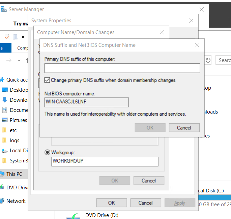Click the DVD Drive (D:) item in File Explorer
This screenshot has width=231, height=219.
click(102, 215)
